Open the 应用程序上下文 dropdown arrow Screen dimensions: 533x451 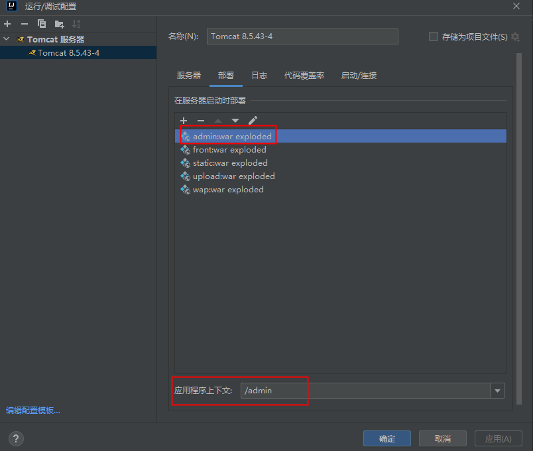tap(498, 391)
